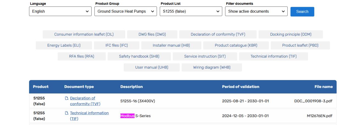Viewport: 352px width, 125px height.
Task: Choose the Installer manual (IHB) filter
Action: tap(171, 45)
